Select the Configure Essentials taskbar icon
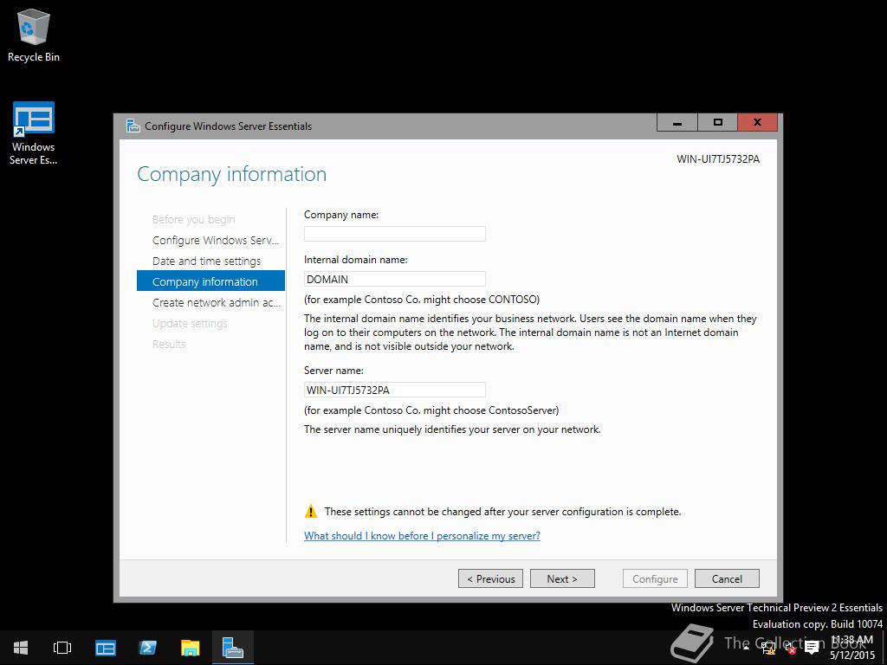The image size is (887, 665). click(x=232, y=648)
